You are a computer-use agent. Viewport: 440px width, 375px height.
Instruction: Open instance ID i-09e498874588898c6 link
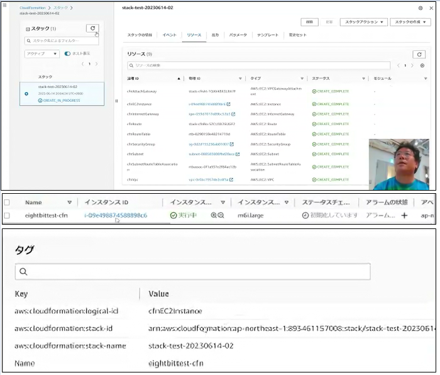coord(115,215)
